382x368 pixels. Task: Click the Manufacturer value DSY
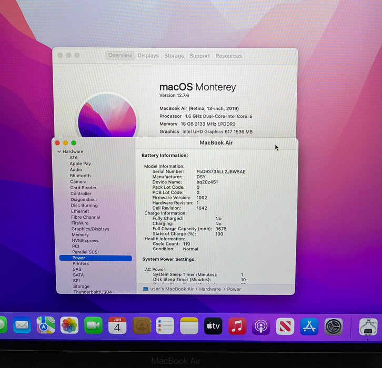[201, 177]
